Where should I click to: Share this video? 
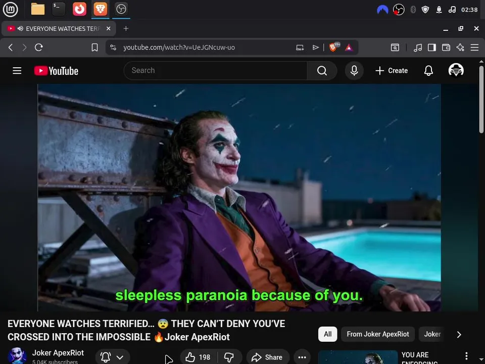click(x=268, y=357)
